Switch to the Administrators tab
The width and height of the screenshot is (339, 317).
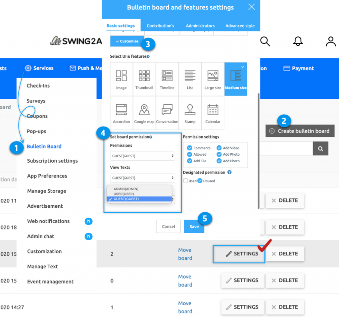coord(200,26)
